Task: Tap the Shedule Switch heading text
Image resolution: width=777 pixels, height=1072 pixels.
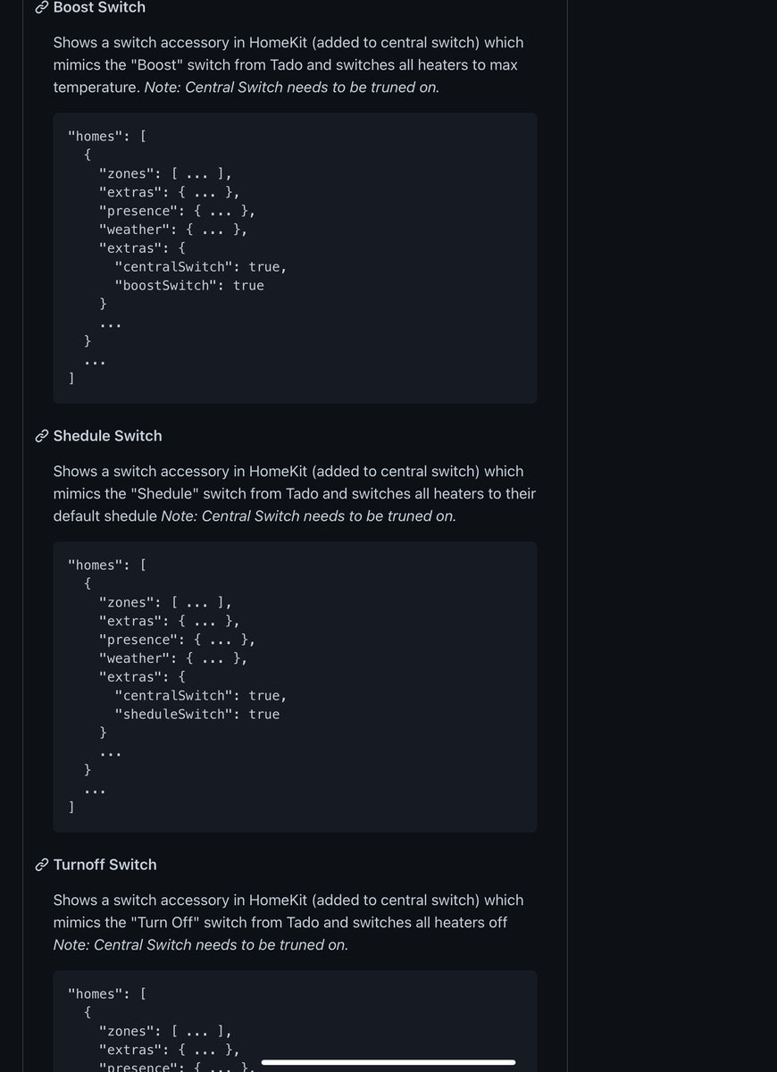Action: [107, 436]
